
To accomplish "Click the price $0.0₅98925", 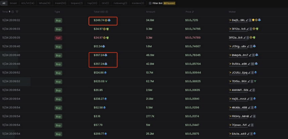I will tap(193, 81).
